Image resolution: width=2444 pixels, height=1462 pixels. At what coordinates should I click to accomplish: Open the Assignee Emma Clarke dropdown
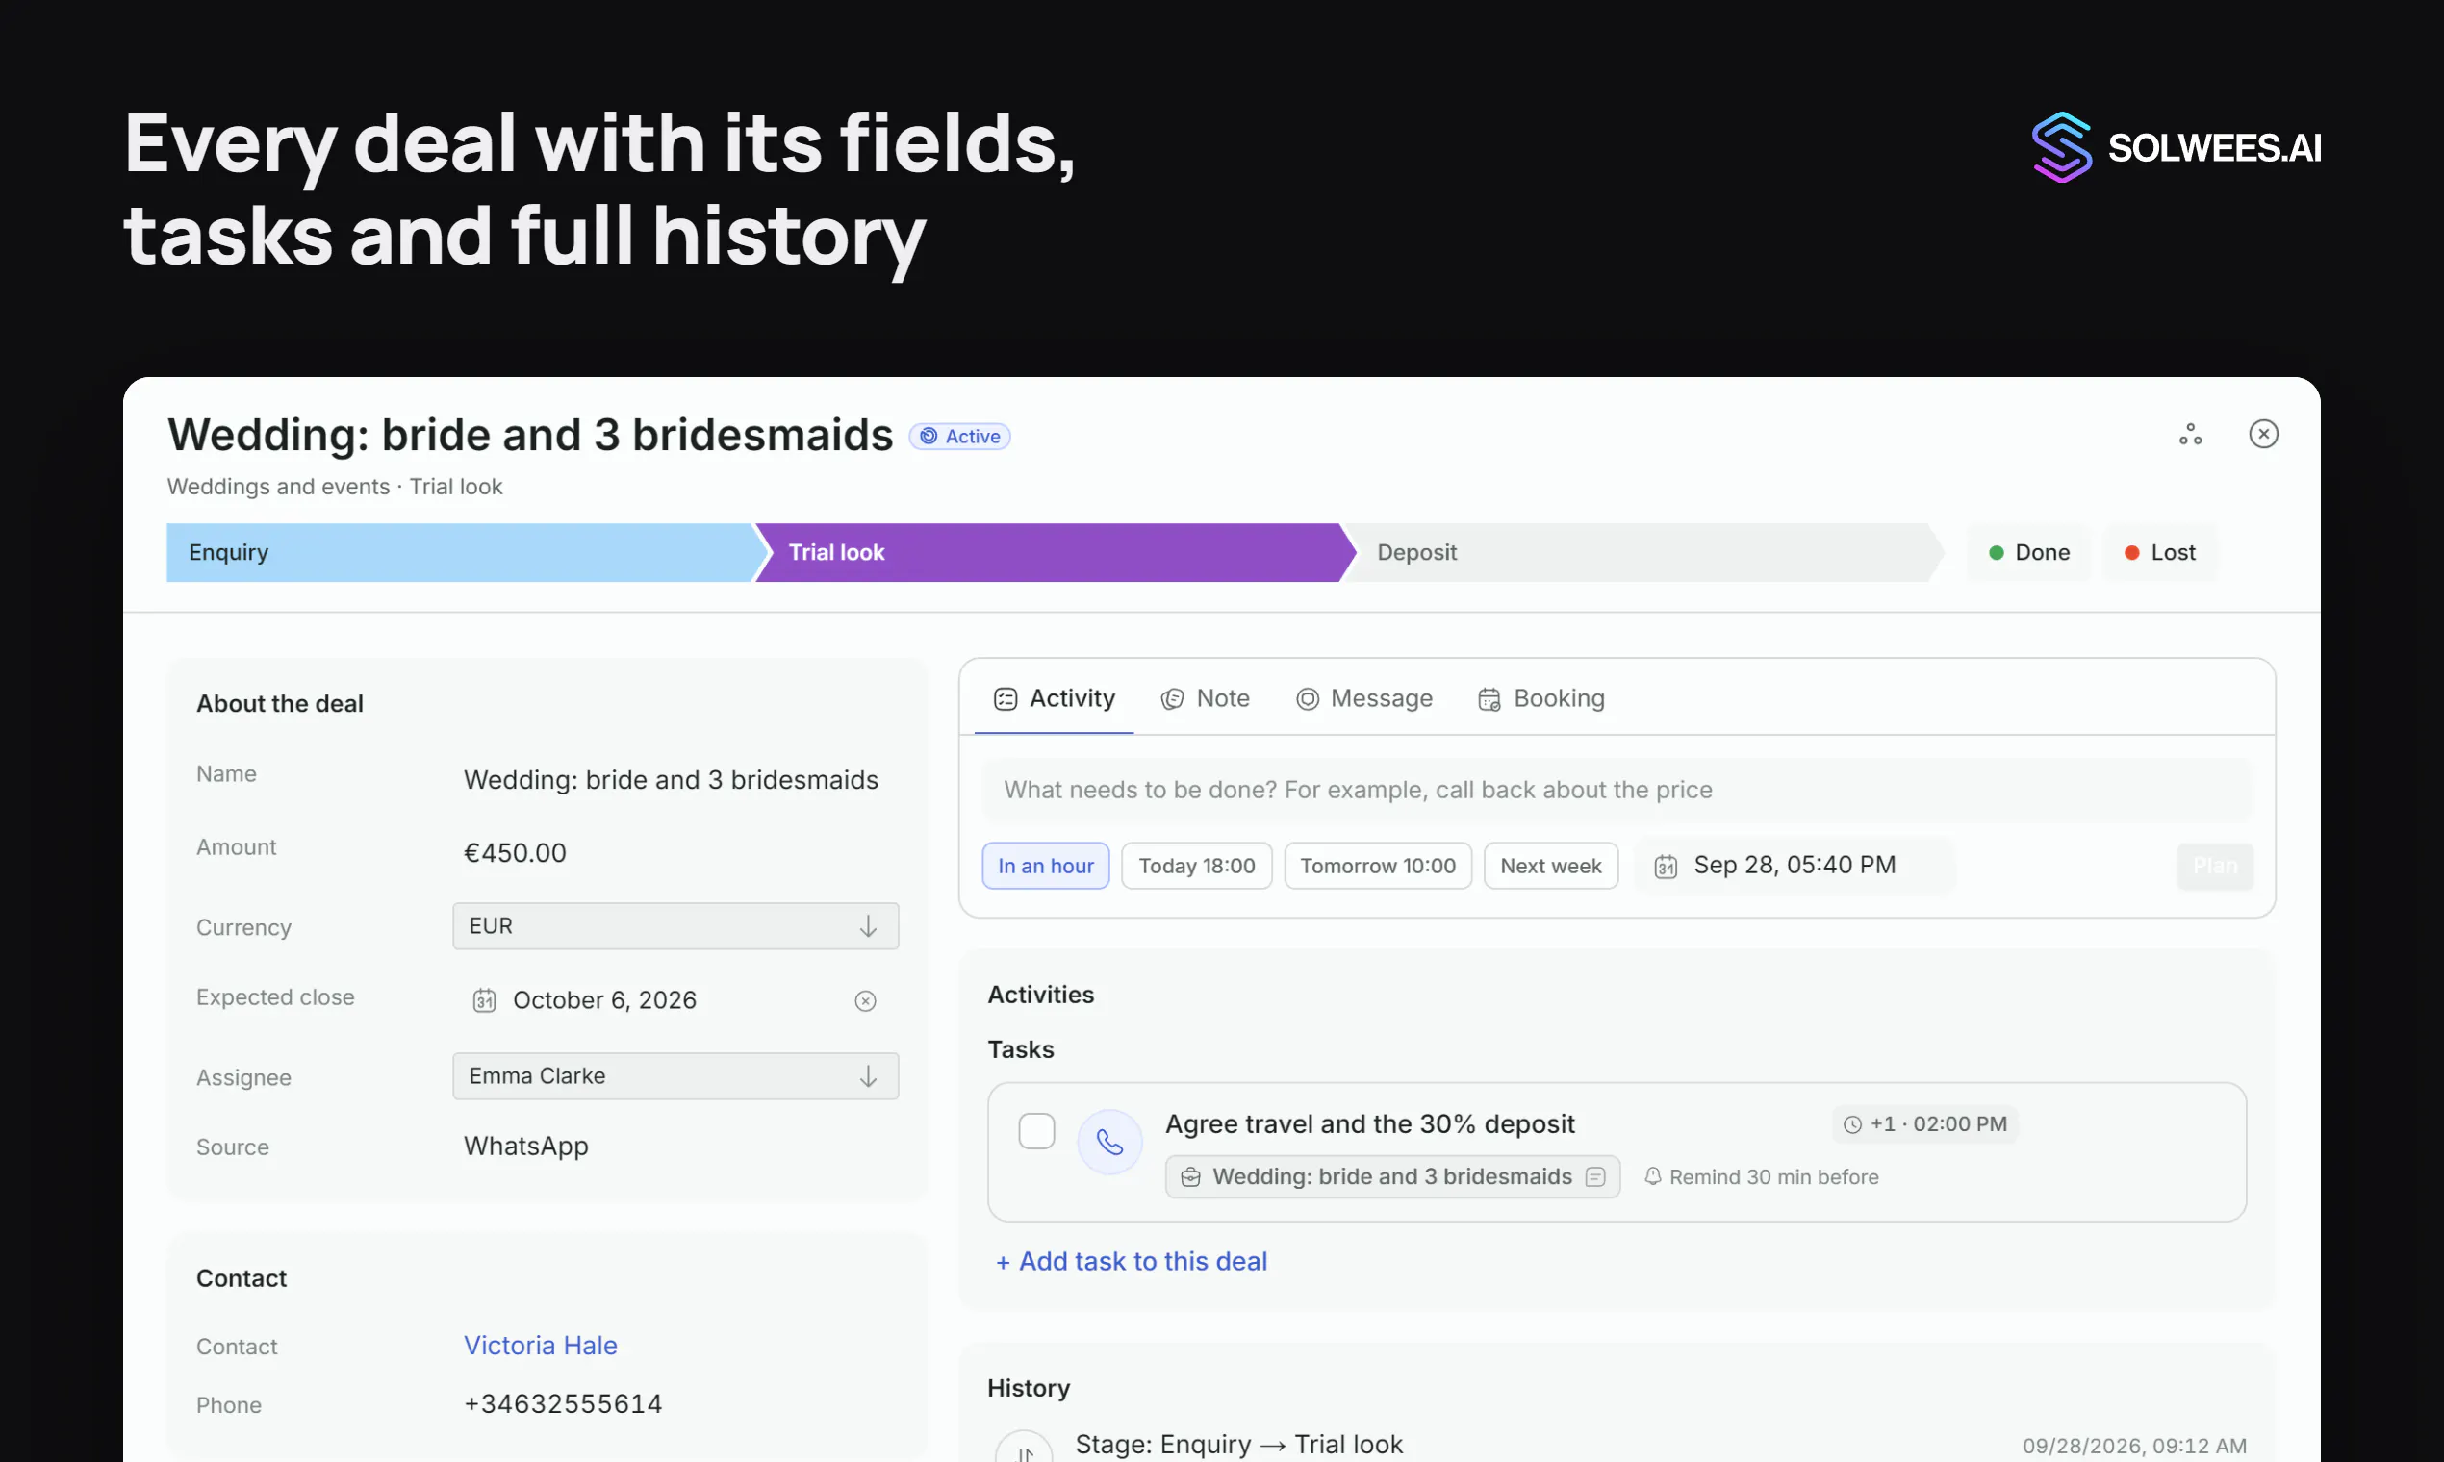(x=676, y=1075)
